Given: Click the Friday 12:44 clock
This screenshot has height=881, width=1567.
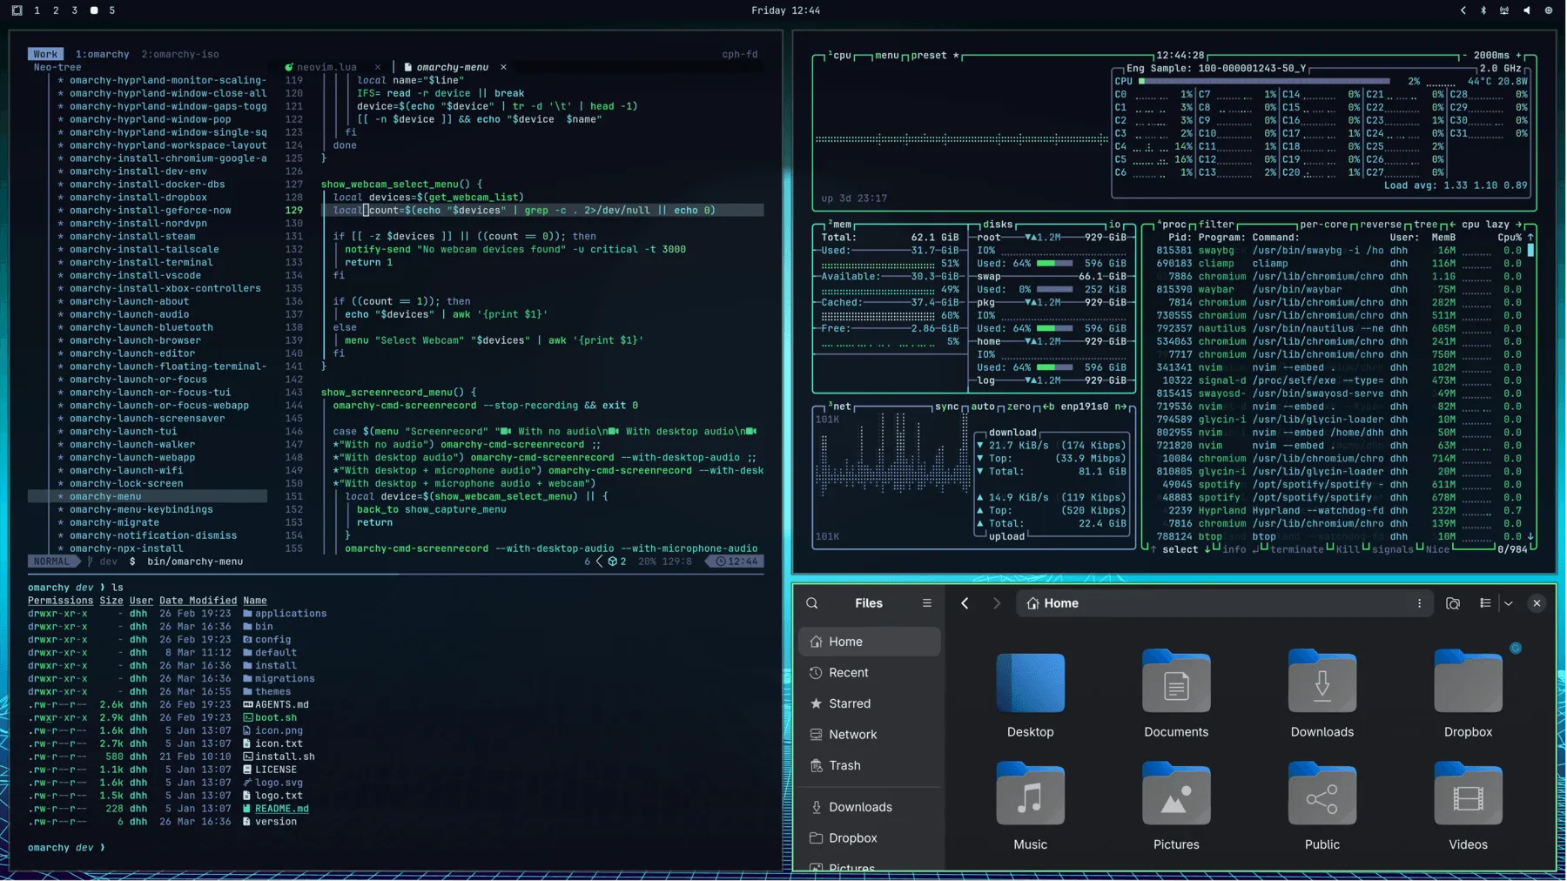Looking at the screenshot, I should coord(785,10).
